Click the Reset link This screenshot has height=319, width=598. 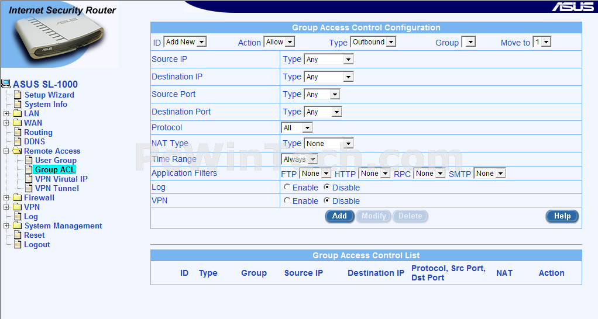coord(35,235)
